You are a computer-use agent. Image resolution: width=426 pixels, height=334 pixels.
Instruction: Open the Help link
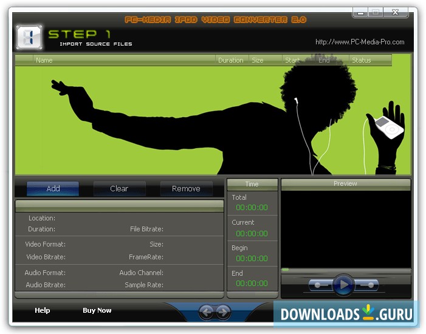(x=43, y=310)
